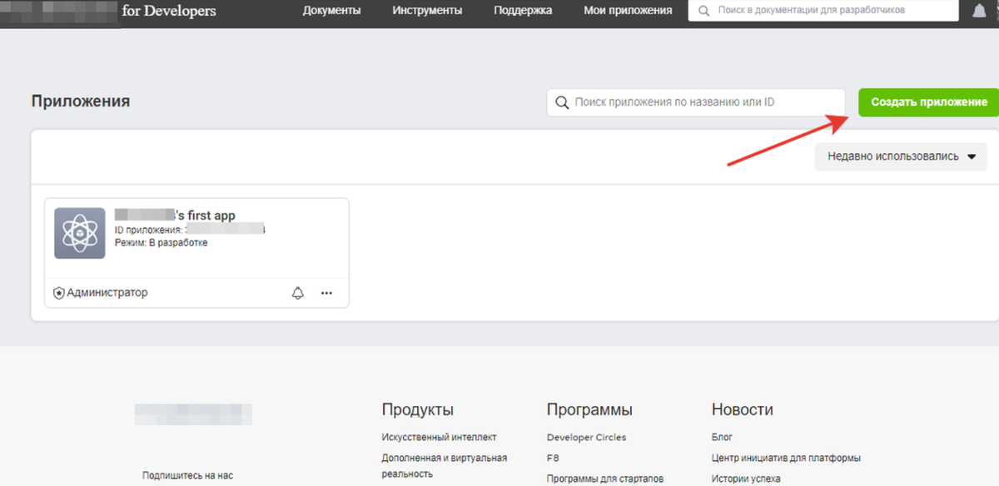
Task: Click the Администратор shield icon
Action: [x=58, y=293]
